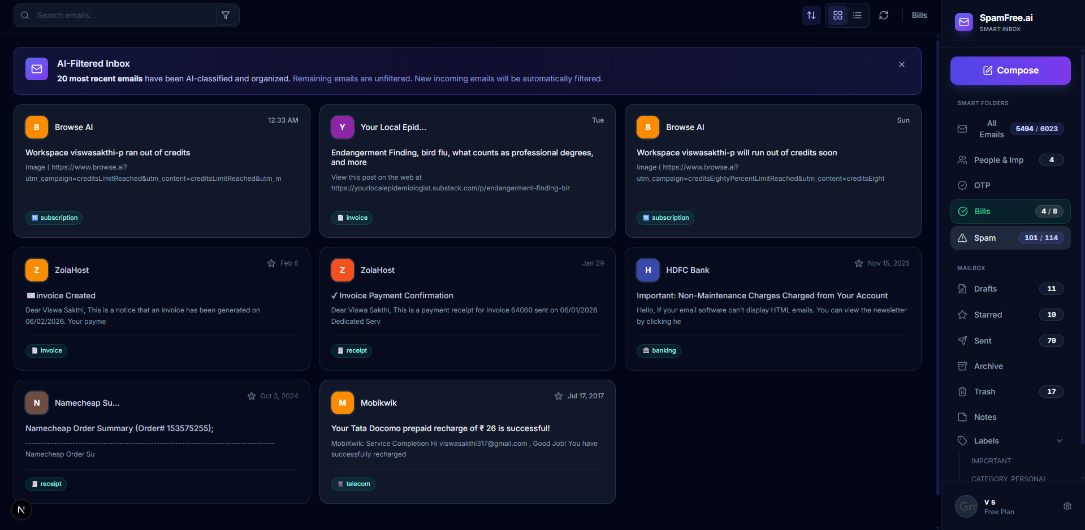The width and height of the screenshot is (1085, 530).
Task: Open the Spam folder
Action: (984, 238)
